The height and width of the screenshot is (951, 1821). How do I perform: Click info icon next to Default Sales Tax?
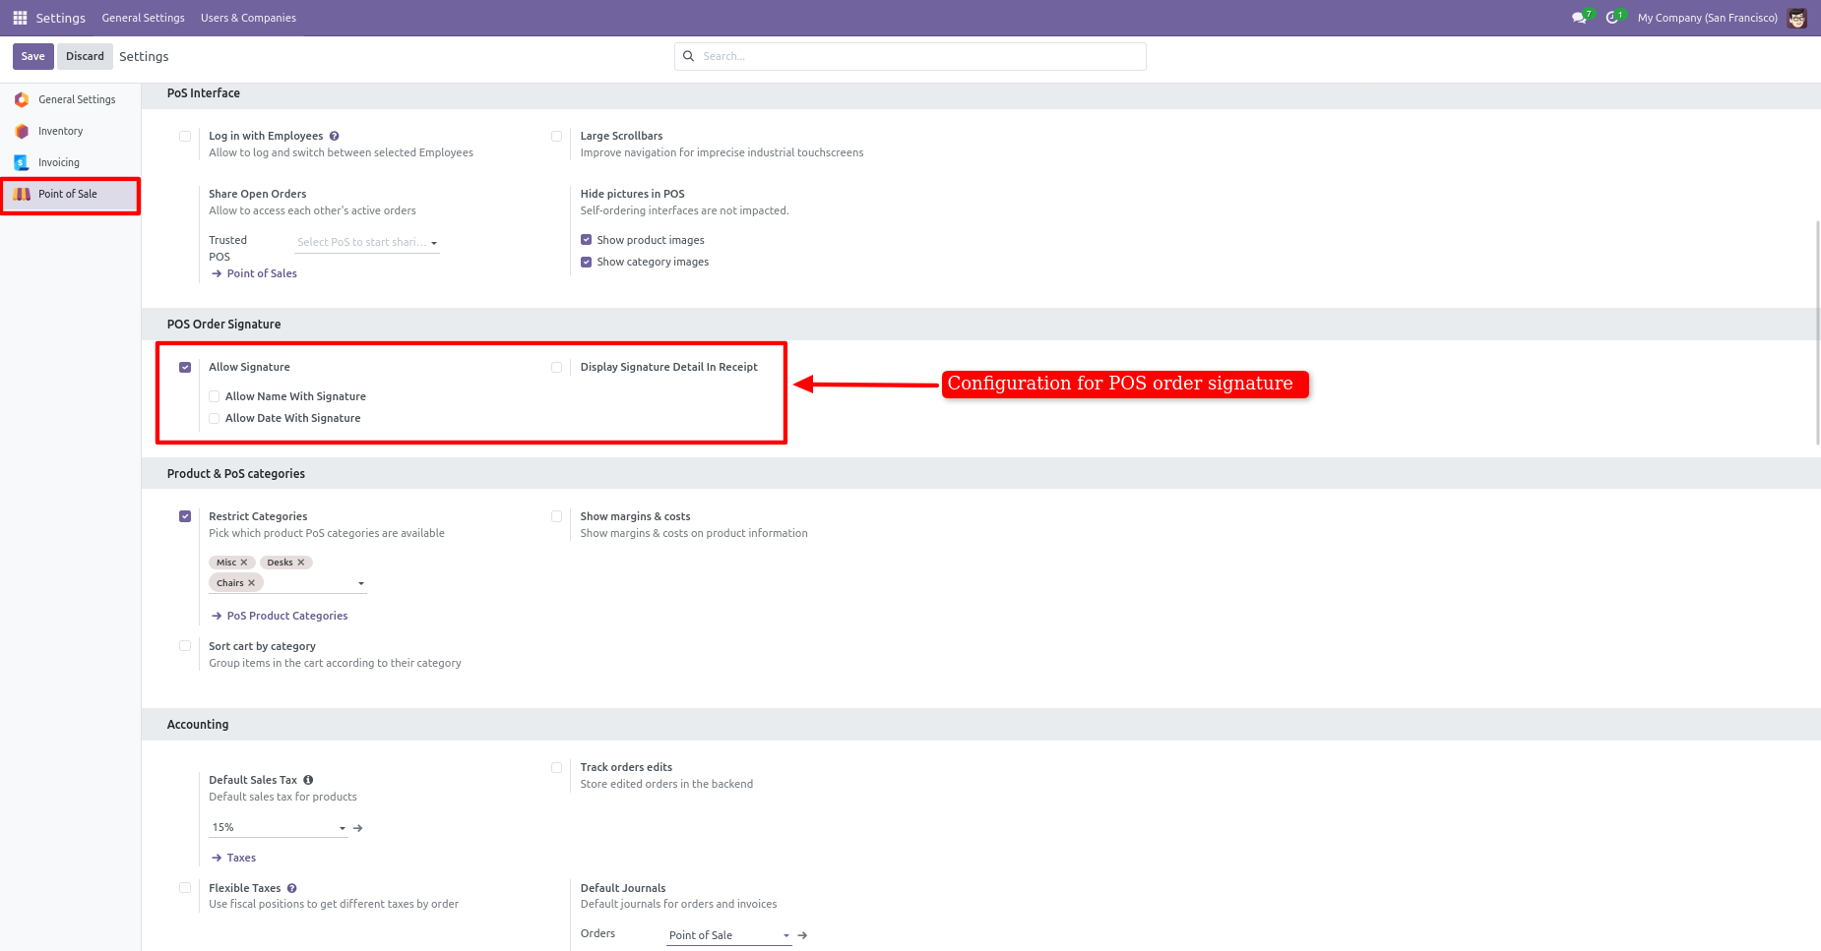coord(308,780)
